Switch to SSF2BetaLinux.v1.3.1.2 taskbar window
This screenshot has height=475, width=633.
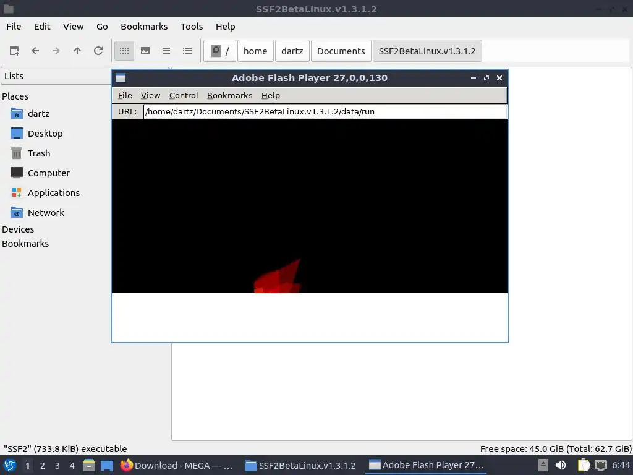pyautogui.click(x=301, y=465)
